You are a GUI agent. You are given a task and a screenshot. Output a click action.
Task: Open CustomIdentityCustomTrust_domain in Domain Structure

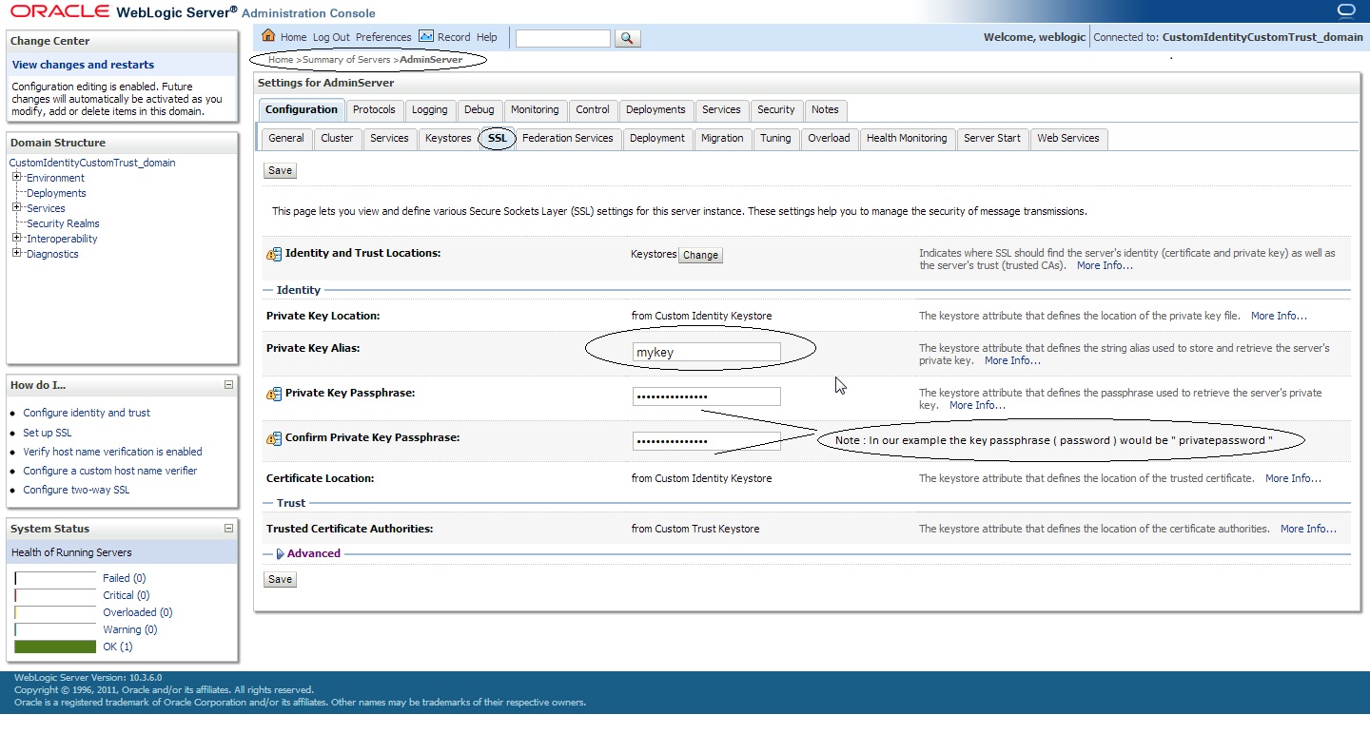[92, 163]
